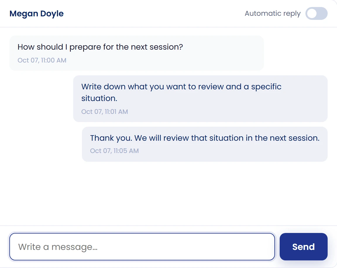Click the Automatic reply label
This screenshot has width=337, height=268.
pyautogui.click(x=273, y=13)
